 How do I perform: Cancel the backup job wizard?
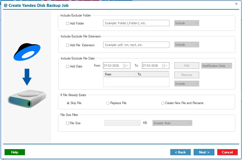227,152
